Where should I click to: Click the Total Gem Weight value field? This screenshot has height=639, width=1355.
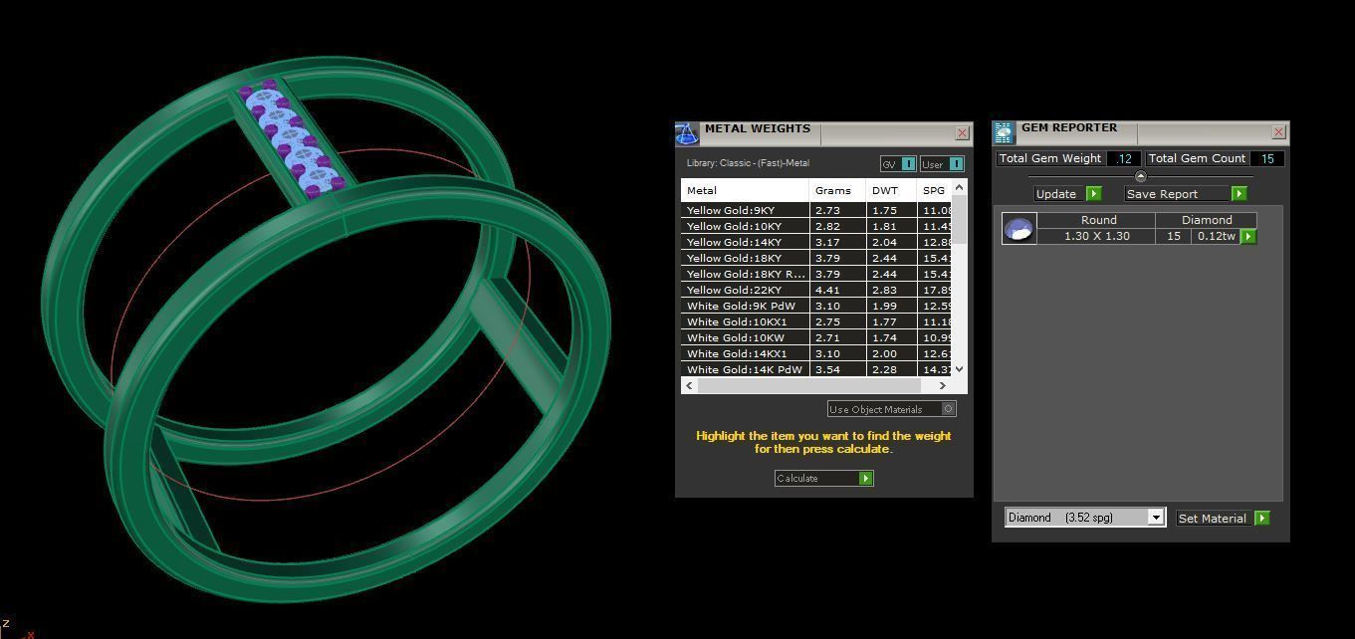[1123, 158]
